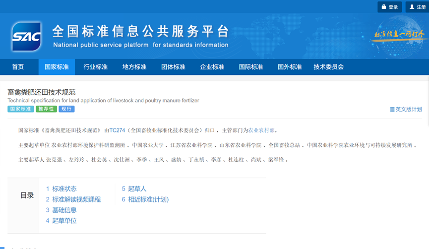429x249 pixels.
Task: Select the 企业标准 tab
Action: coord(212,67)
